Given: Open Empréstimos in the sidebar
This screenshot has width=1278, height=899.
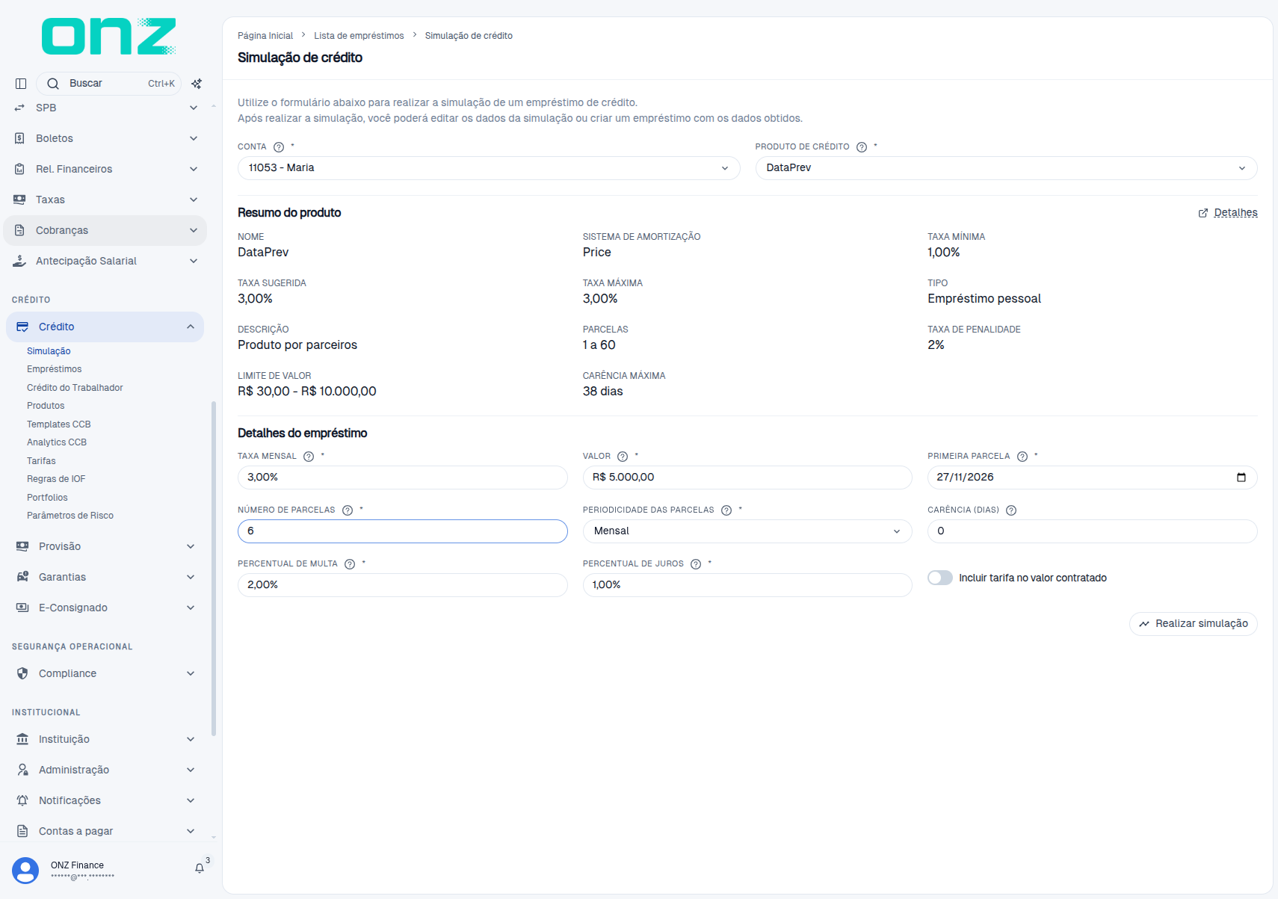Looking at the screenshot, I should 55,369.
